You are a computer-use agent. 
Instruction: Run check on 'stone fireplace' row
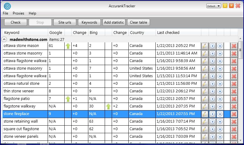point(212,114)
